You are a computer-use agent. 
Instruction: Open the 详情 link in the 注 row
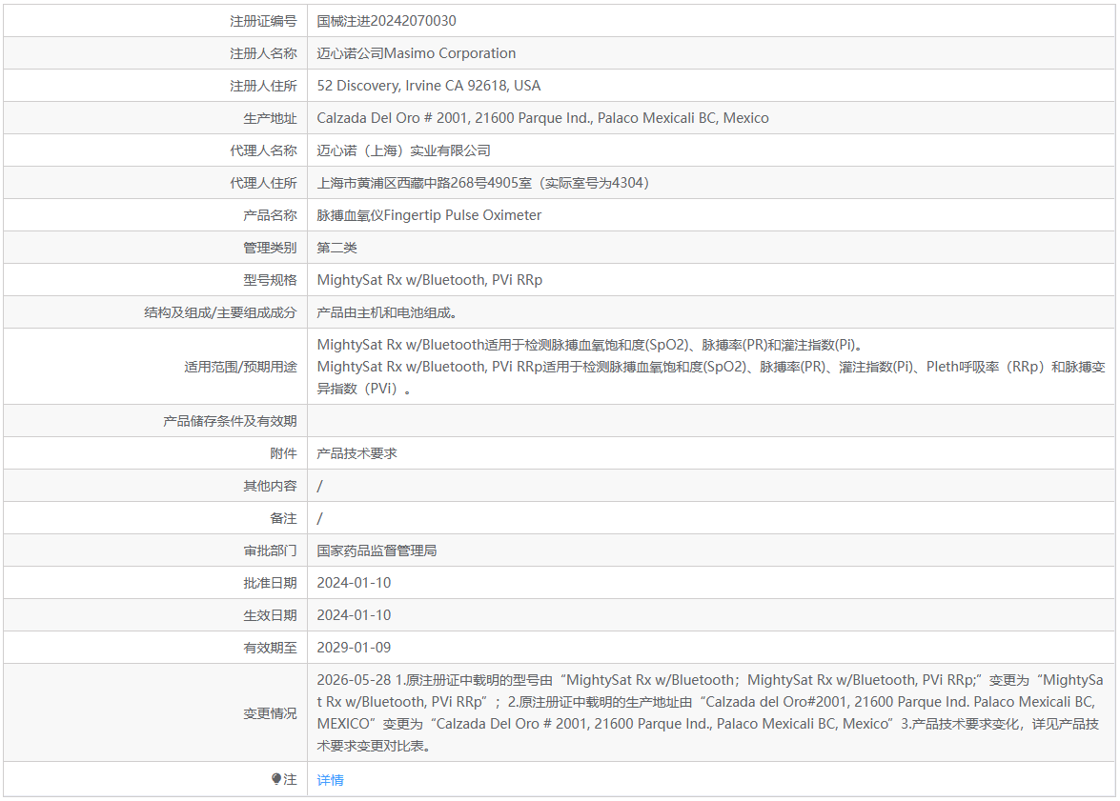pyautogui.click(x=330, y=780)
